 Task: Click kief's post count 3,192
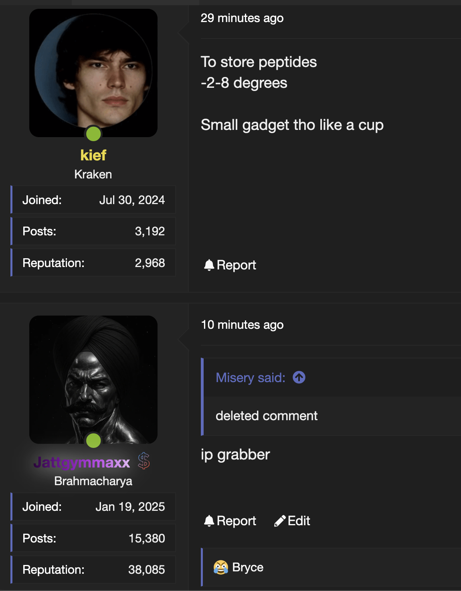[150, 231]
